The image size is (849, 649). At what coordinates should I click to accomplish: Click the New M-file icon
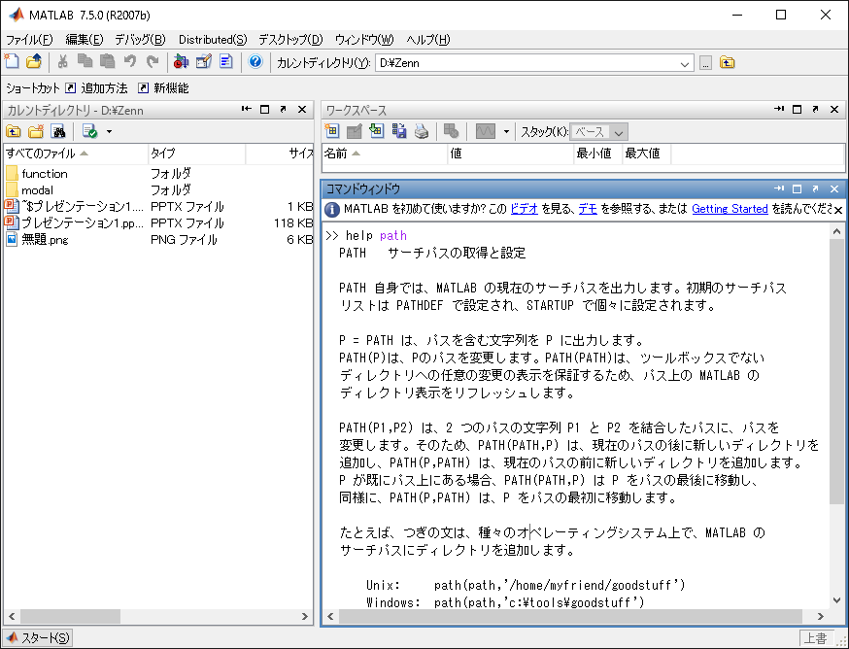coord(12,62)
